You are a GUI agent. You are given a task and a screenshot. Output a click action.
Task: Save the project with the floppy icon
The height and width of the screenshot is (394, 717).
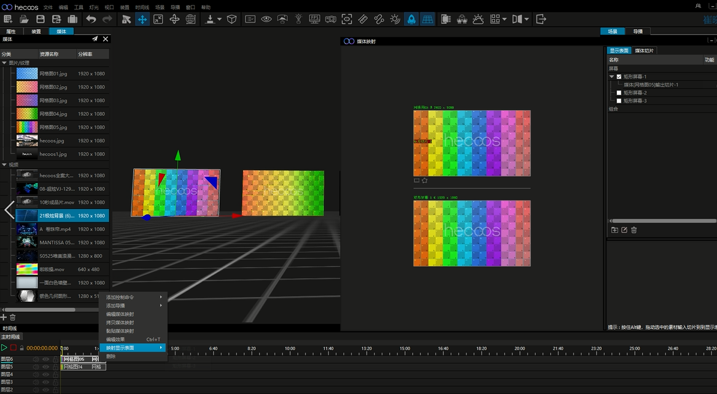[41, 19]
